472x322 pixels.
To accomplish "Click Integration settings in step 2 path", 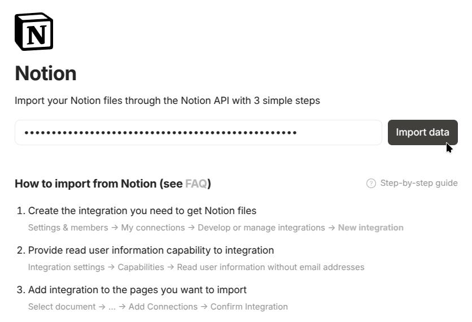I will [66, 267].
